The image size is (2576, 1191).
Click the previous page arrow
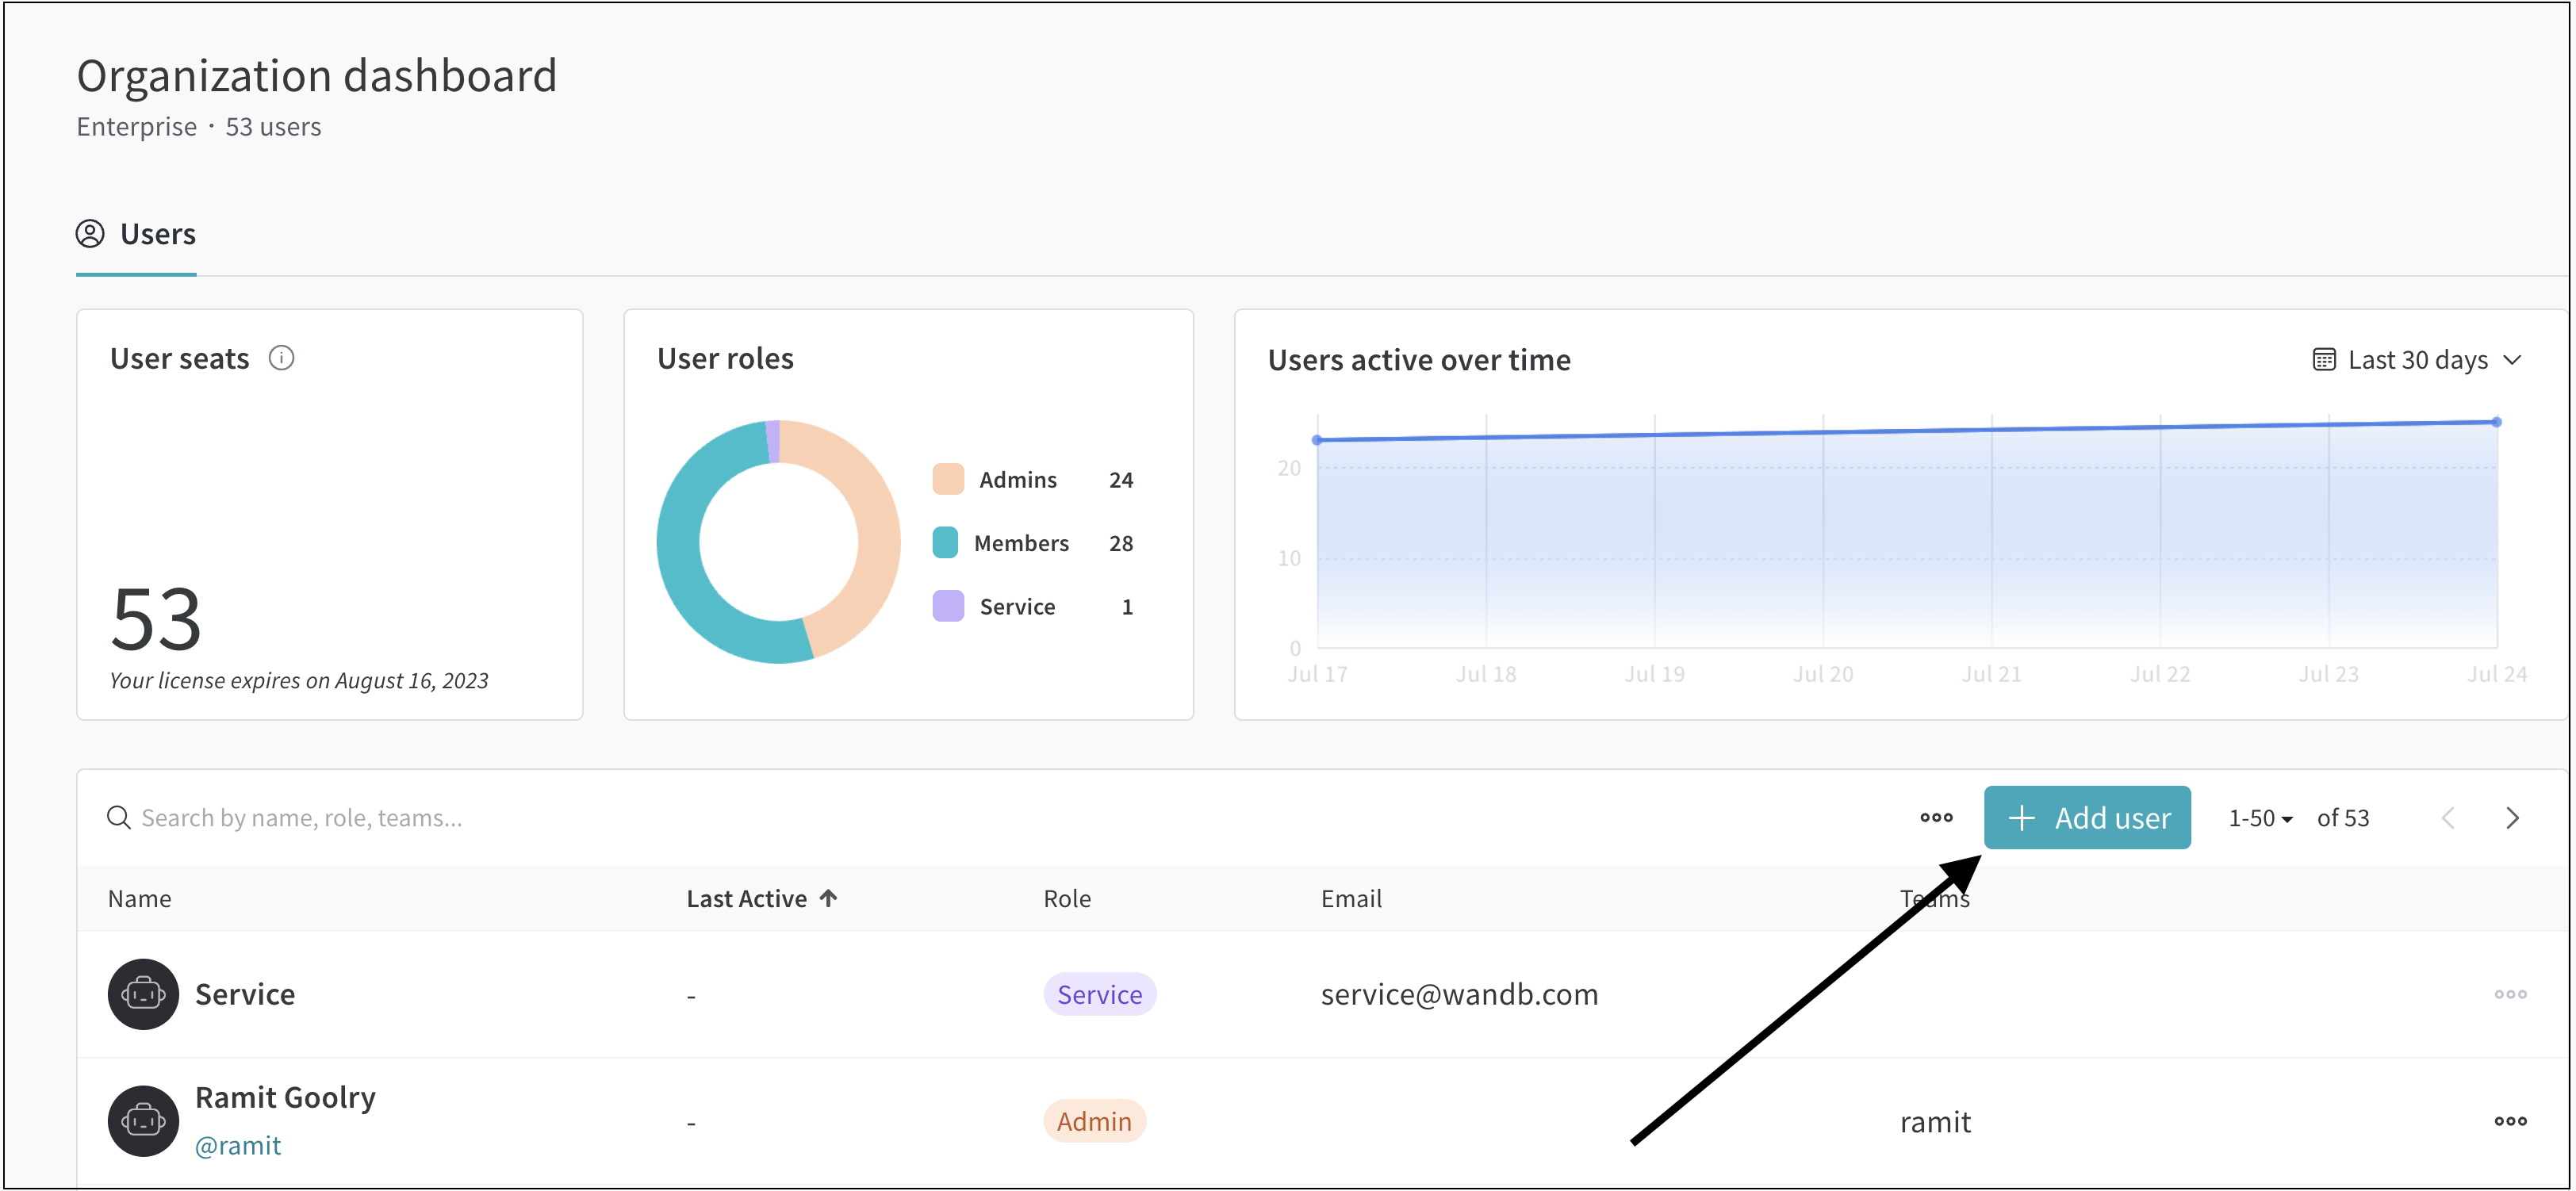tap(2447, 818)
